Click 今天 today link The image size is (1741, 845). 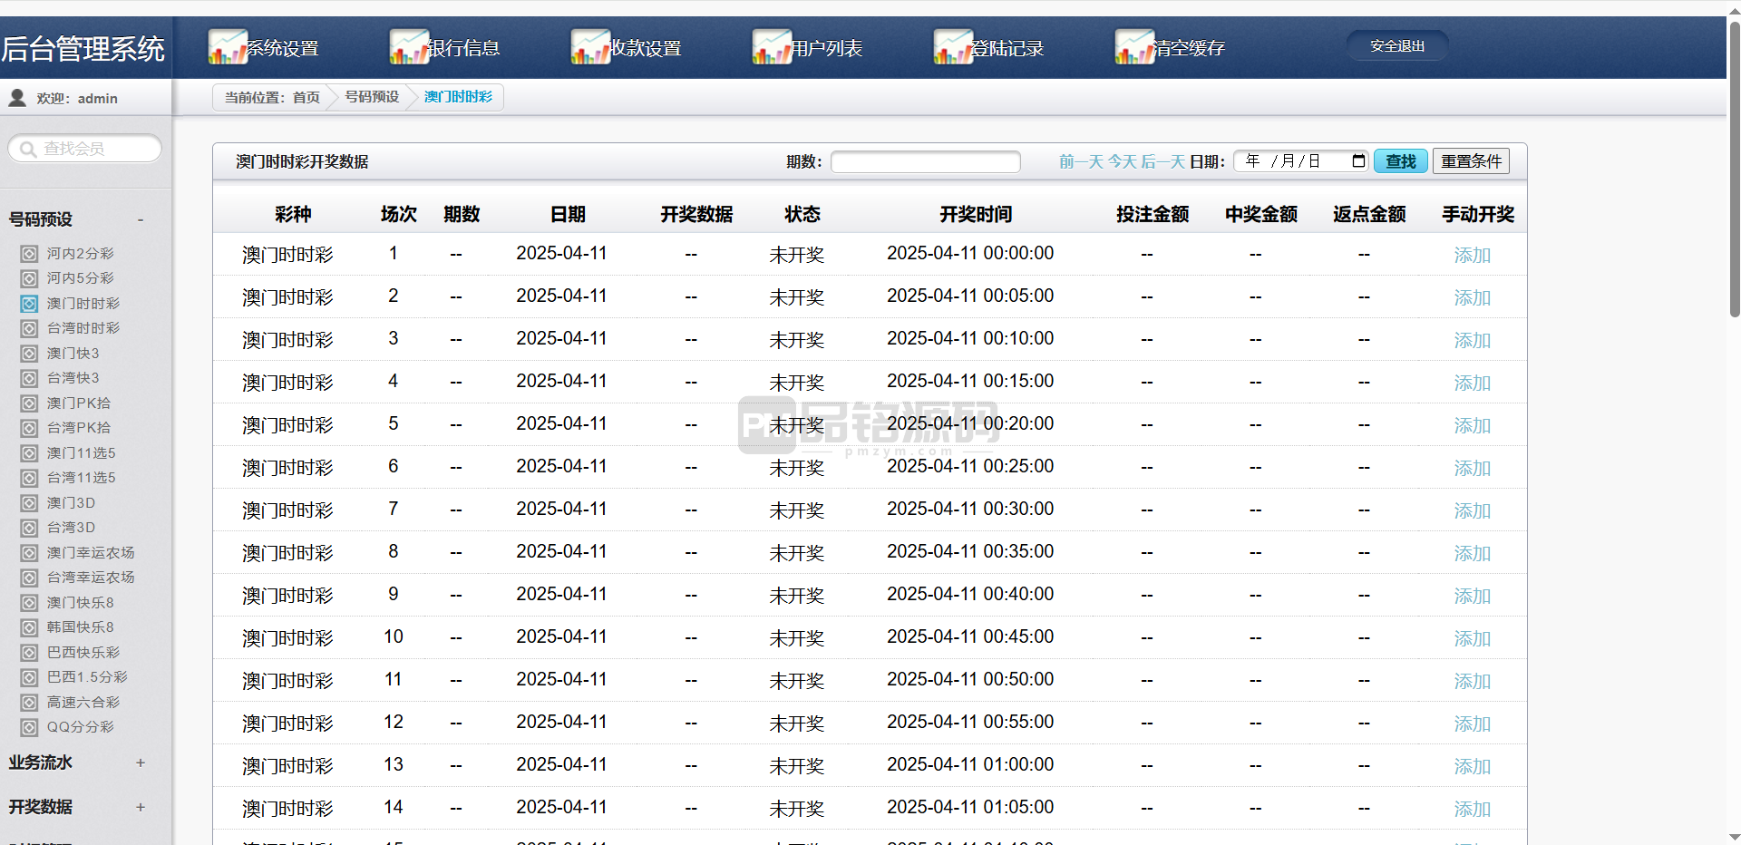1123,161
